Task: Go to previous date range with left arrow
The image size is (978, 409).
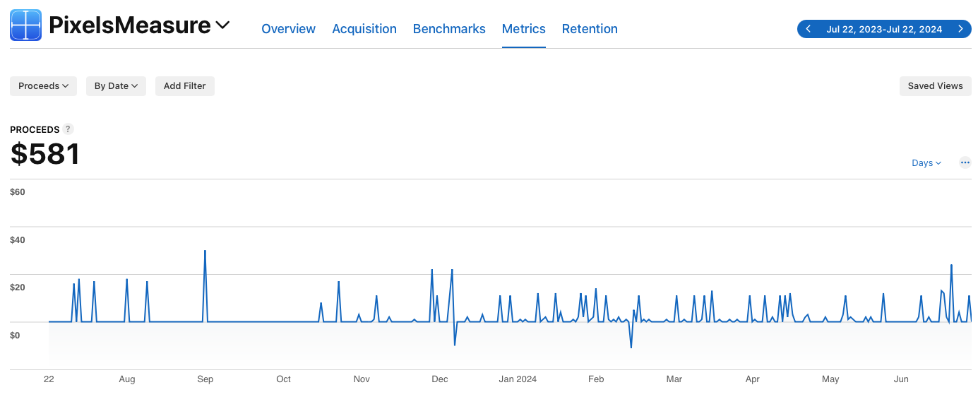Action: point(809,29)
